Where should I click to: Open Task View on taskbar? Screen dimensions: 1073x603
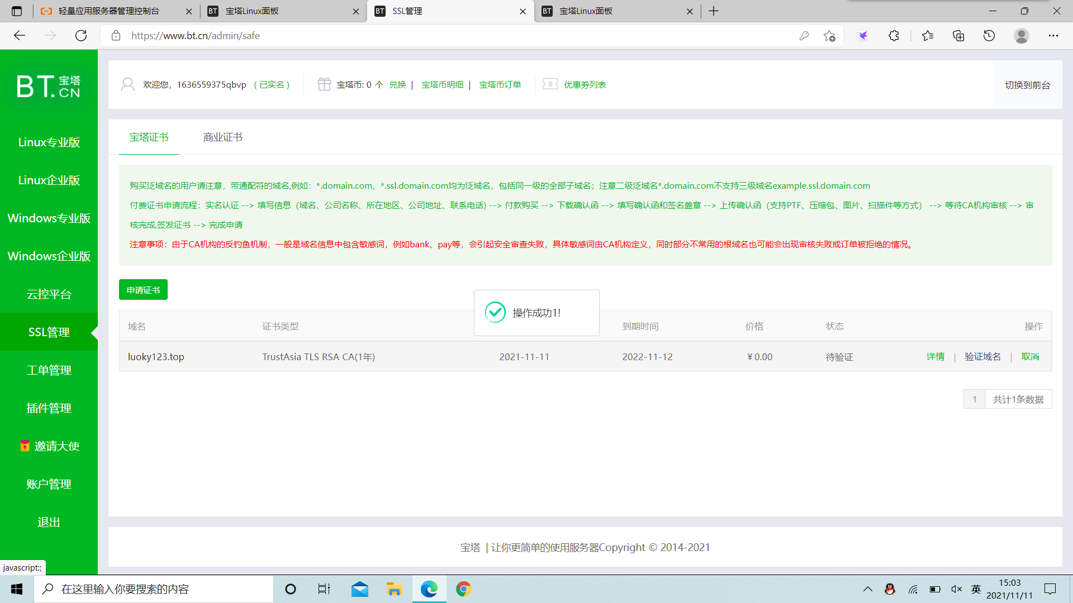tap(324, 589)
